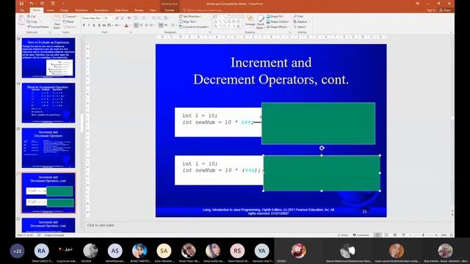Pick the font color swatch
This screenshot has width=470, height=264.
(x=126, y=26)
